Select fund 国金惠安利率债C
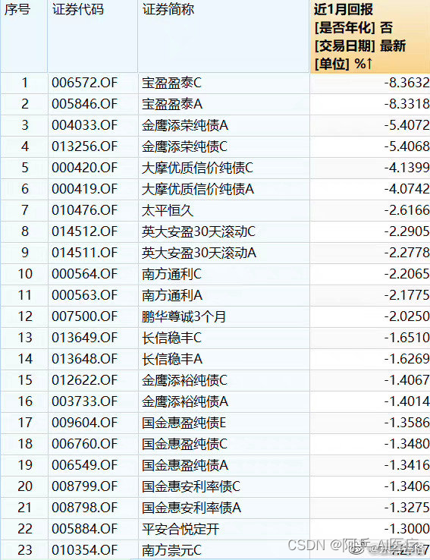 click(191, 486)
